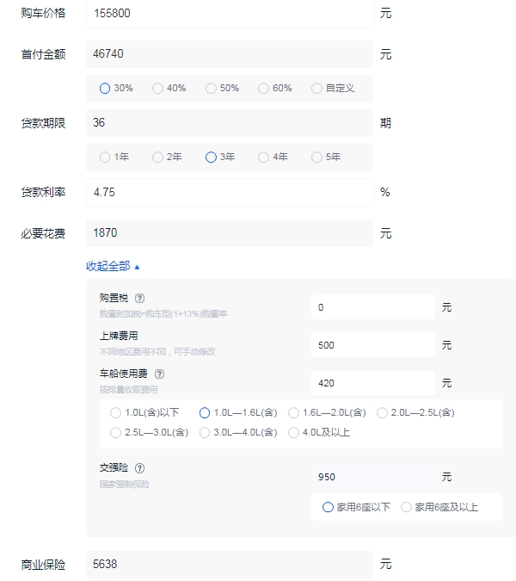Collapse all with the 收起全部 arrow
Viewport: 516px width, 581px height.
[113, 267]
